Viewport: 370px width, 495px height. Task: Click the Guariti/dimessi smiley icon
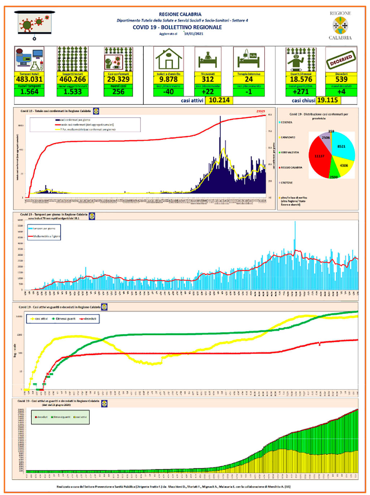[x=301, y=59]
